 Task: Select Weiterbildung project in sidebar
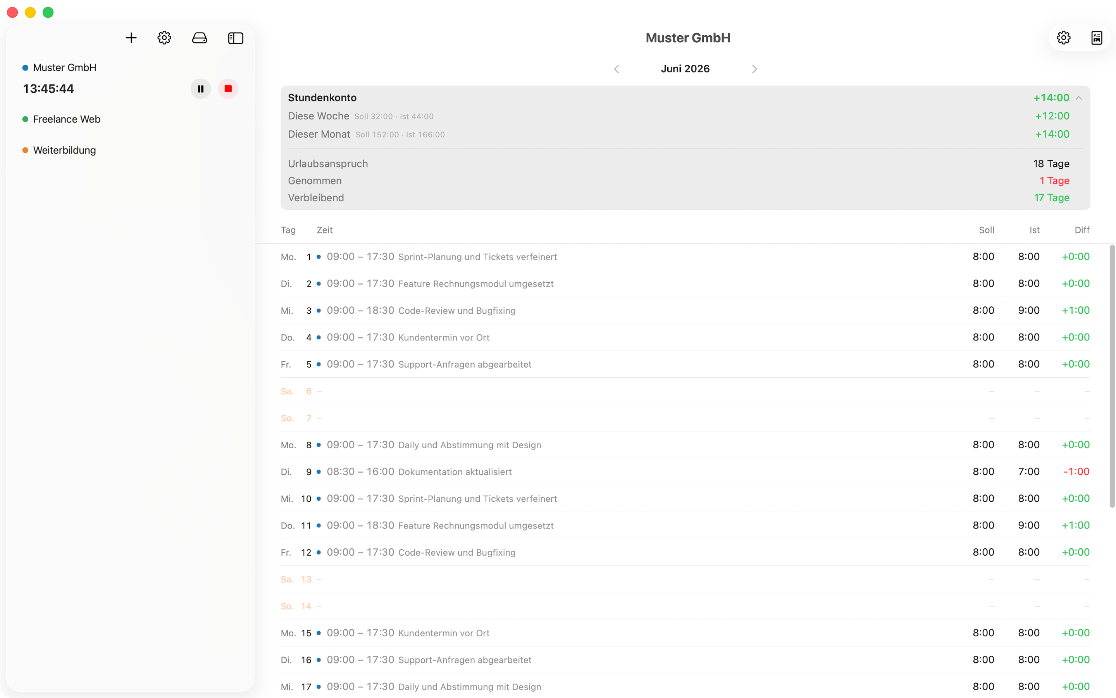65,150
